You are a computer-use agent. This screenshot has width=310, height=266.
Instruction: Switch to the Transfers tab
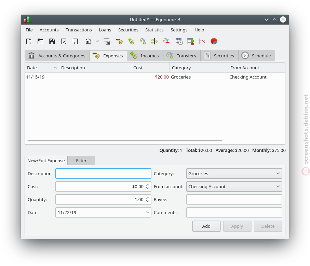tap(182, 56)
